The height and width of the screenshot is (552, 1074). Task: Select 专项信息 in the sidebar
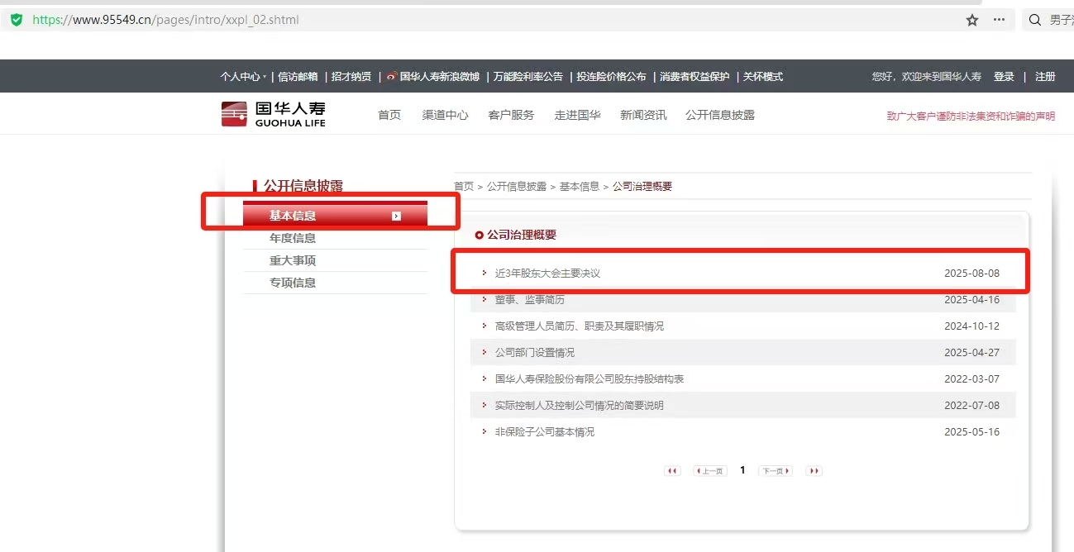[x=335, y=283]
